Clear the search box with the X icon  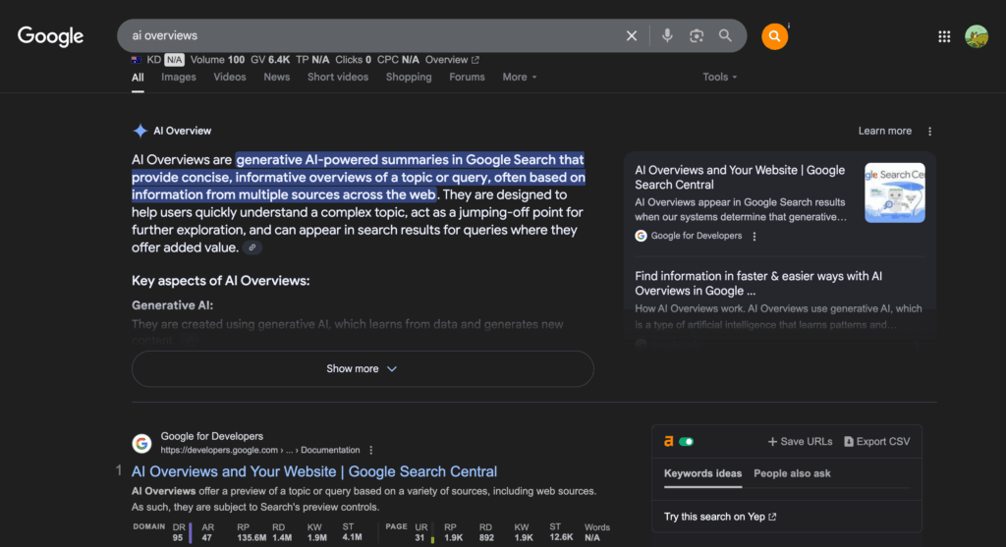tap(632, 36)
